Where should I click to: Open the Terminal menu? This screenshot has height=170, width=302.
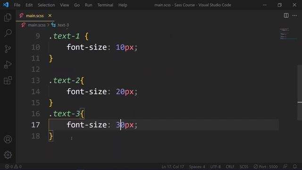[x=105, y=5]
